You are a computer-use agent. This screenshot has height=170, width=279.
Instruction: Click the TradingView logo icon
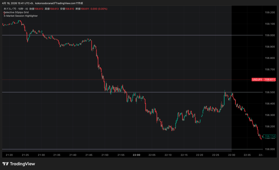(5, 164)
